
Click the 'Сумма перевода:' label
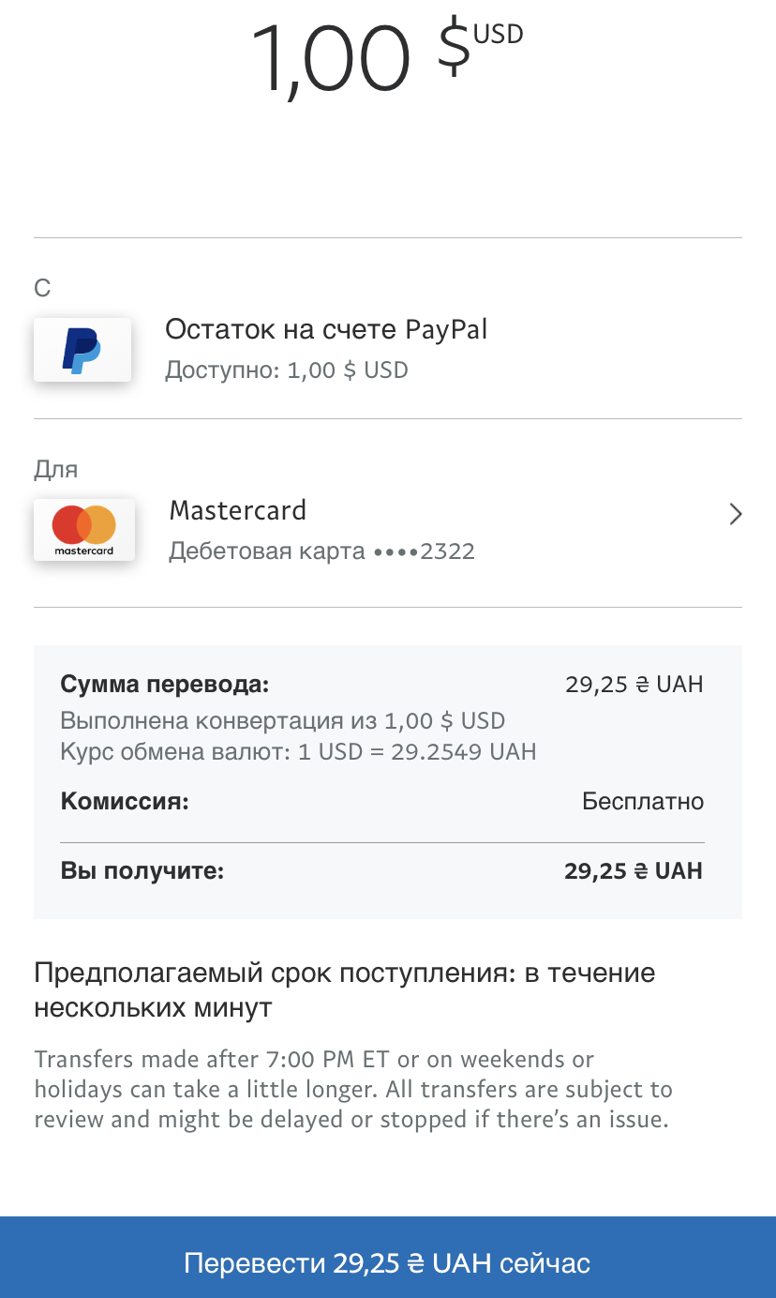click(165, 684)
